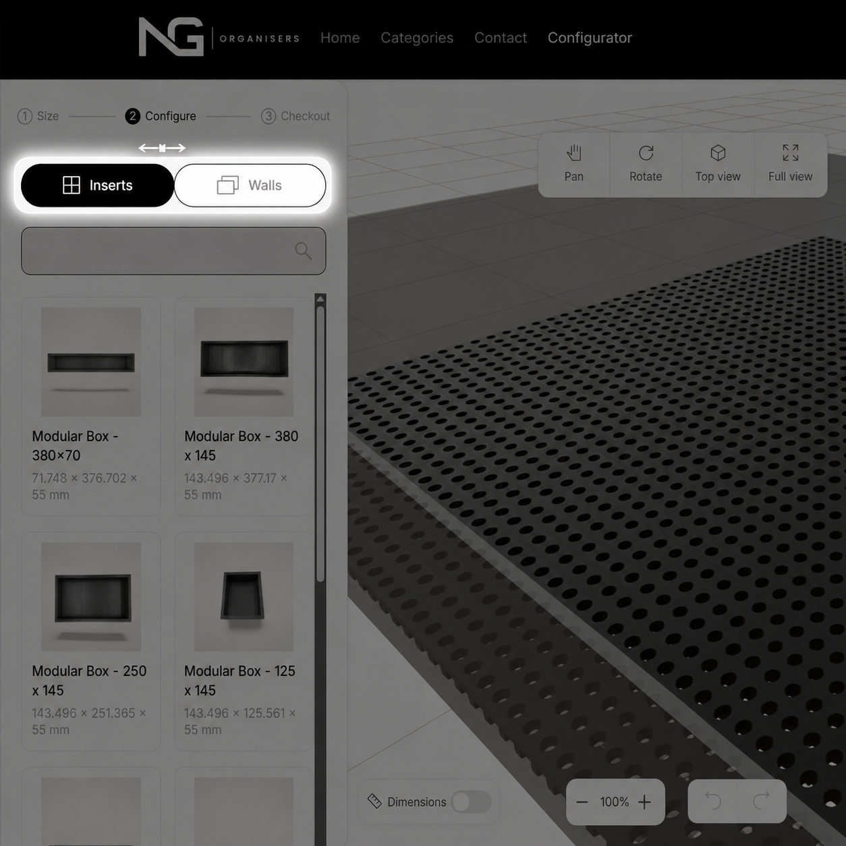
Task: Click the inserts search field
Action: pos(173,251)
